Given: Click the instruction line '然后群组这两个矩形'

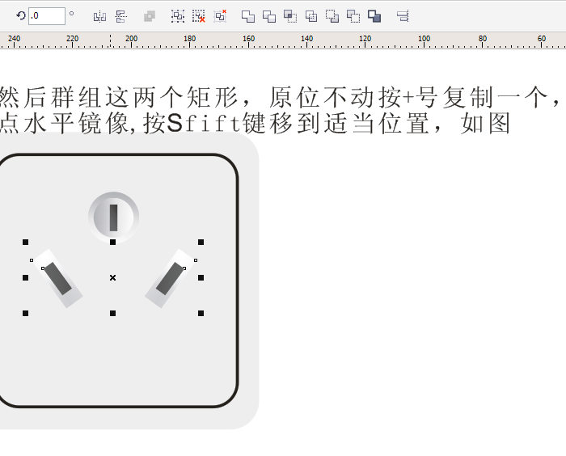Looking at the screenshot, I should (119, 97).
